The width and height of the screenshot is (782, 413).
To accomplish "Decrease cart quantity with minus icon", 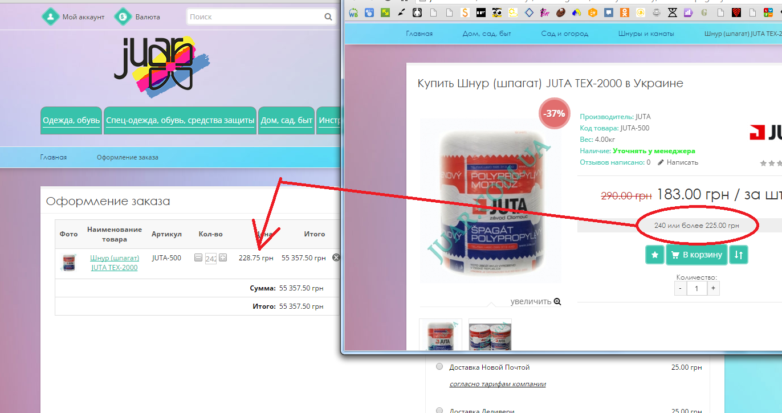I will 198,257.
